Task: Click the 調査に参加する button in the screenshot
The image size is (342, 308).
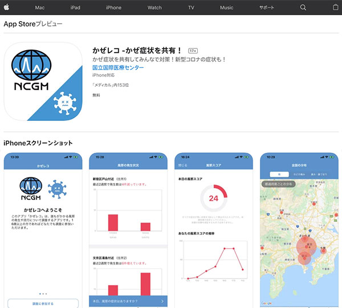Action: (43, 303)
